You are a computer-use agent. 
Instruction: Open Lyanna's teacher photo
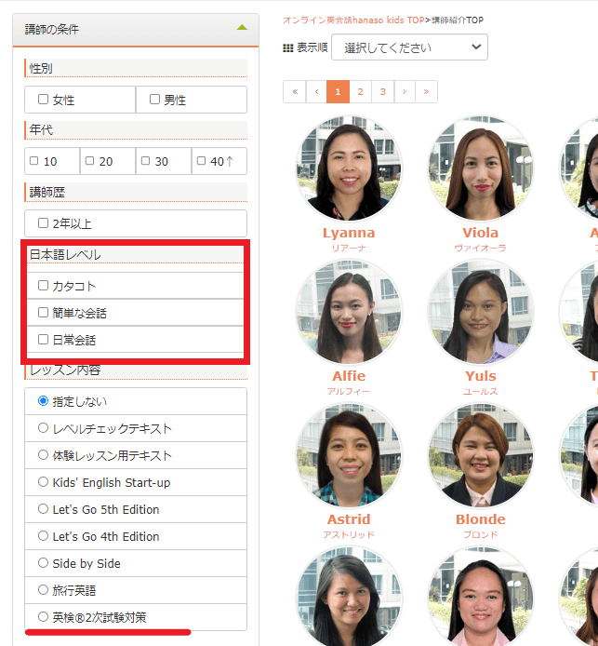pyautogui.click(x=349, y=168)
